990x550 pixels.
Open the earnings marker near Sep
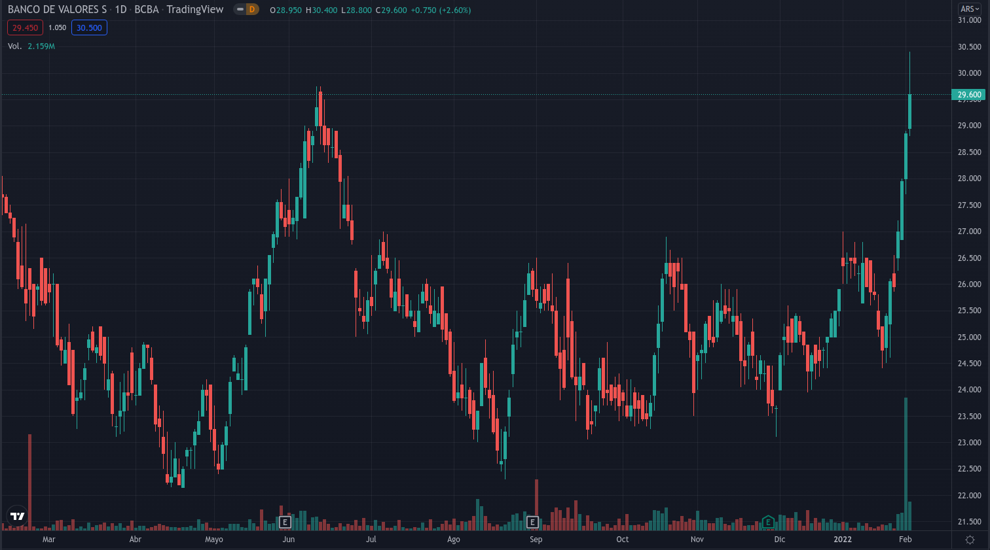(x=532, y=522)
